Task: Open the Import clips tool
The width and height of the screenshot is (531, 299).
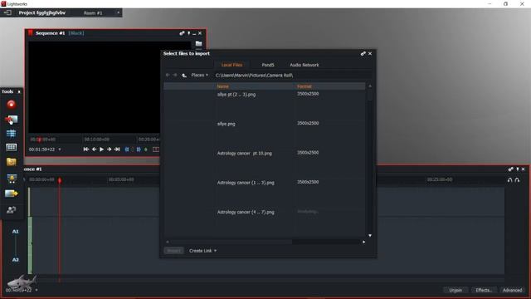Action: (11, 120)
